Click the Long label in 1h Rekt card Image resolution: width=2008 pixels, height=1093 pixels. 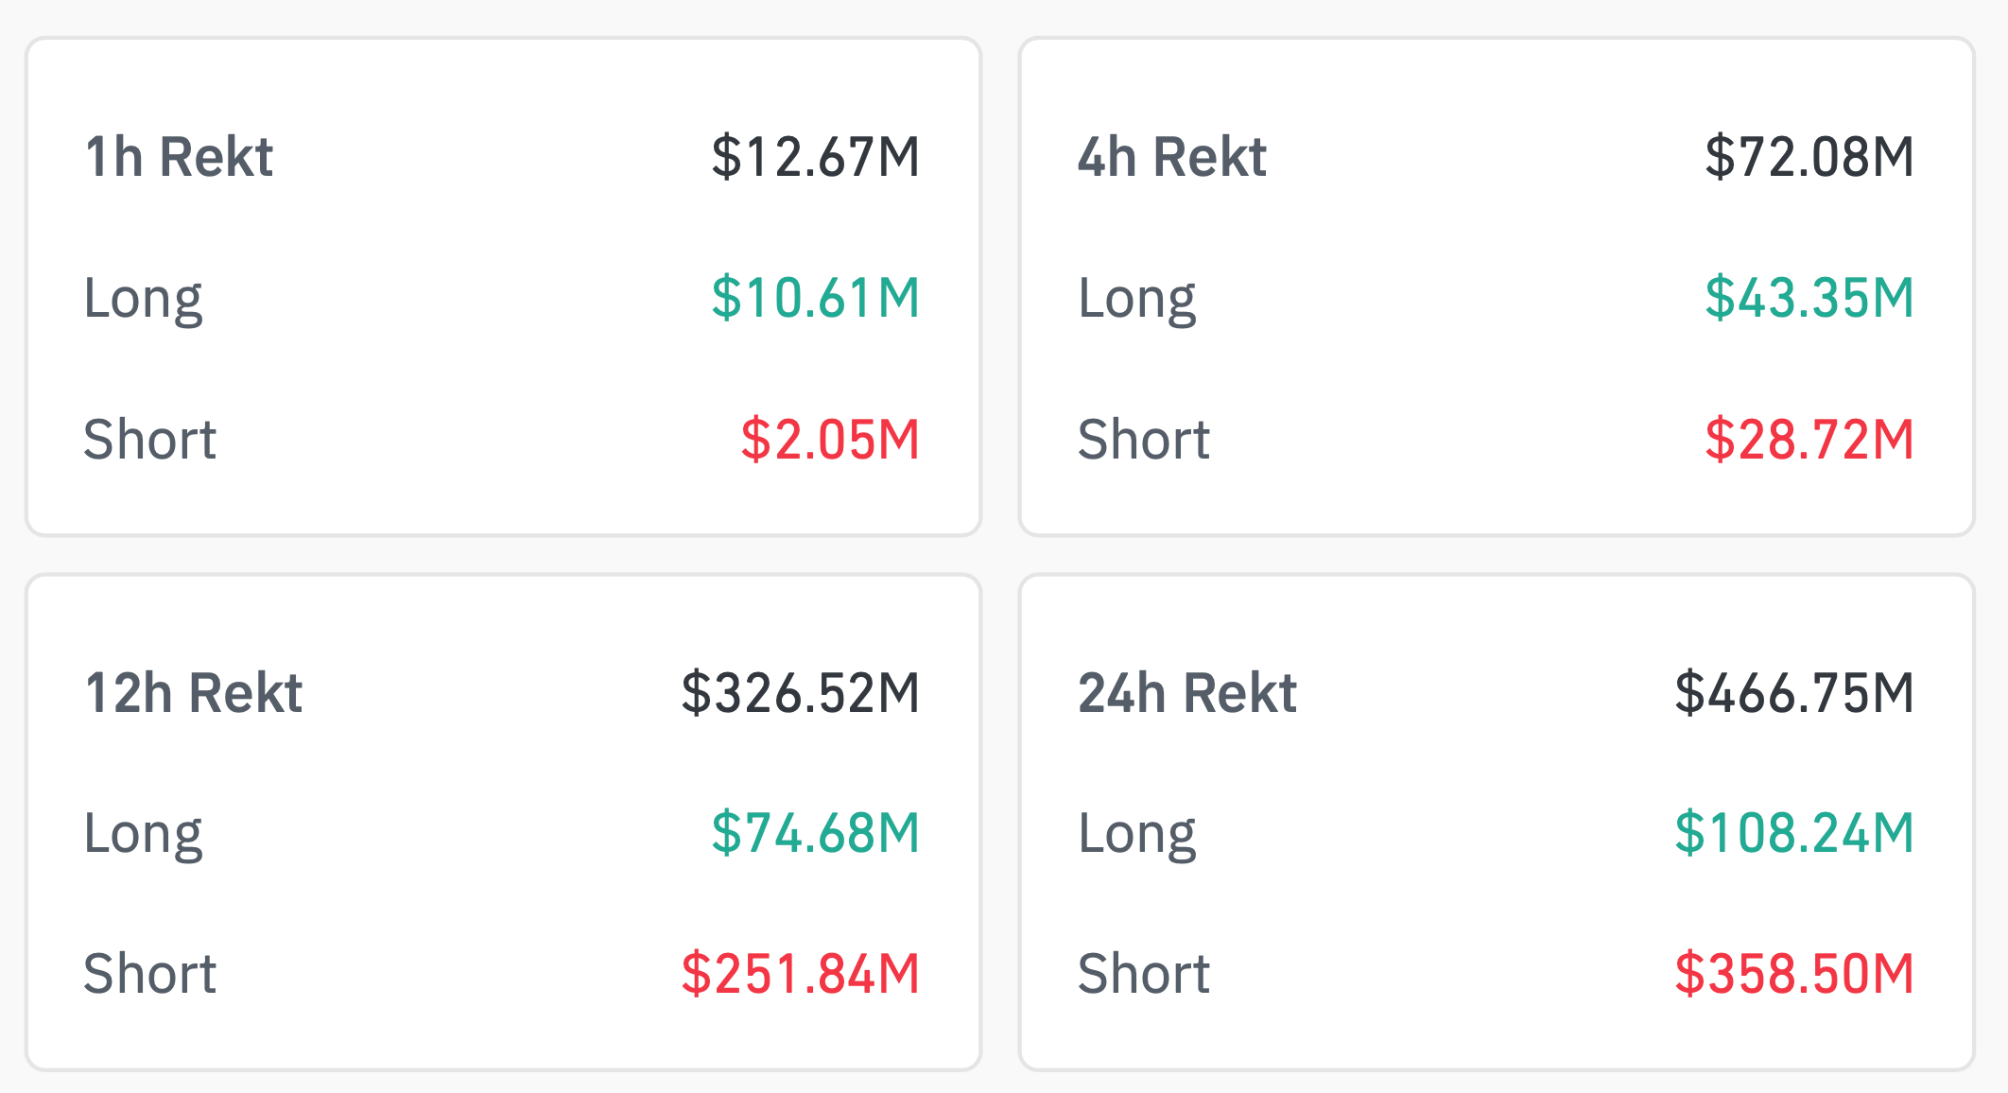(143, 299)
